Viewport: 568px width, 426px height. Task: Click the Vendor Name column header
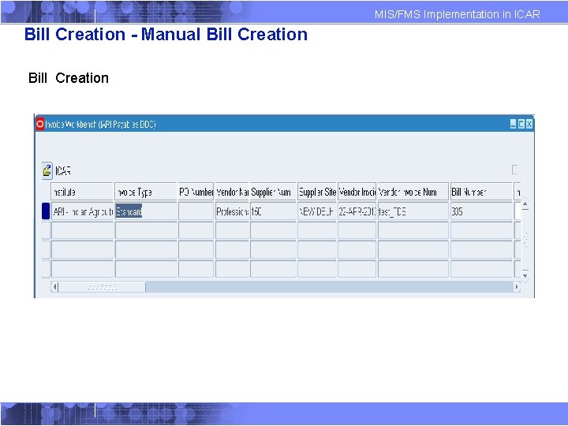tap(232, 192)
